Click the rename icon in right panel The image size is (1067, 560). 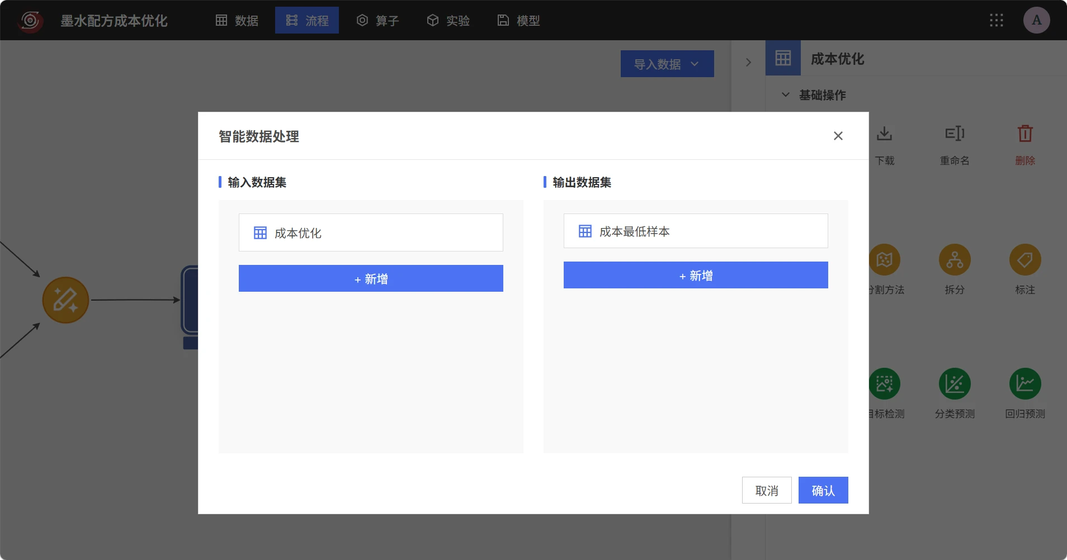pos(955,134)
